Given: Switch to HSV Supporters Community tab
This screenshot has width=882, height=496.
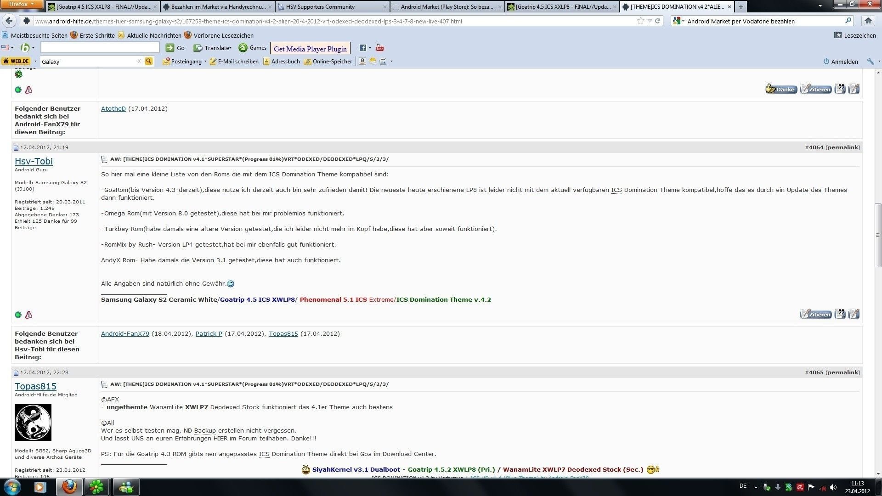Looking at the screenshot, I should click(x=332, y=7).
